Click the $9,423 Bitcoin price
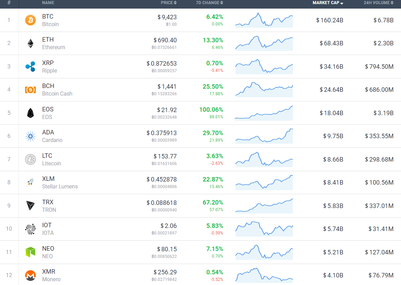Screen dimensions: 401x285 tap(167, 17)
